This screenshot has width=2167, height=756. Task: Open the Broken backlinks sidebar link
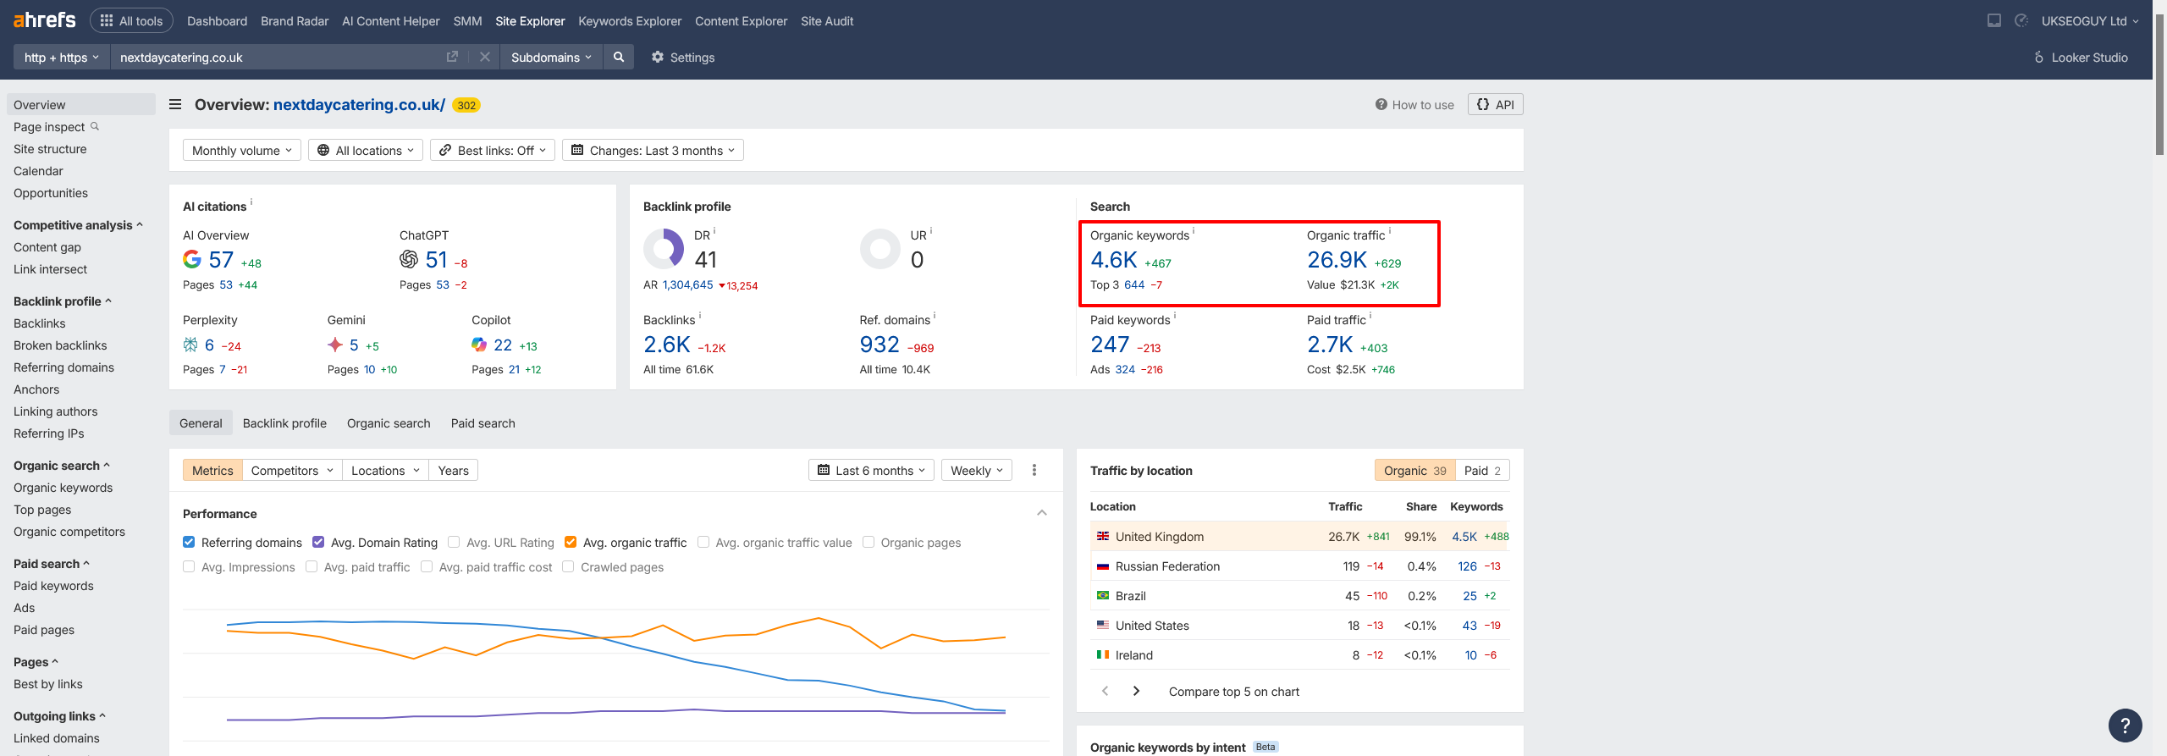pos(60,345)
